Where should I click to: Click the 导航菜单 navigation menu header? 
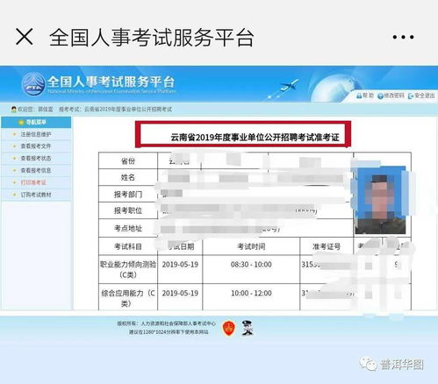(36, 122)
